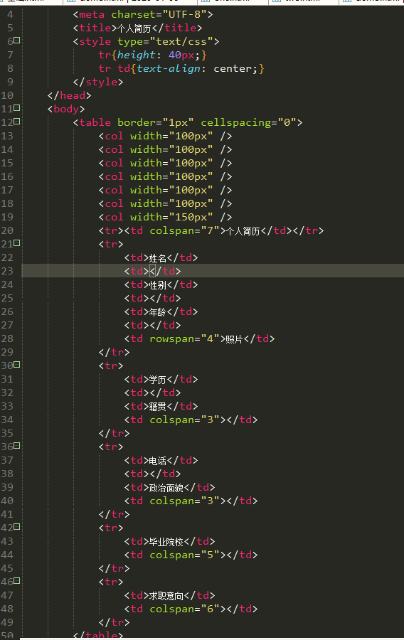Click the 求职意向 table cell code
The image size is (404, 640).
click(169, 595)
